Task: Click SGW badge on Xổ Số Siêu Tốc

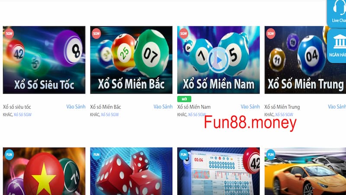Action: [9, 33]
